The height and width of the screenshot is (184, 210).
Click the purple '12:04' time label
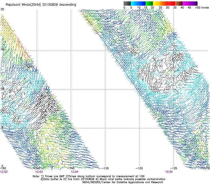pyautogui.click(x=75, y=172)
